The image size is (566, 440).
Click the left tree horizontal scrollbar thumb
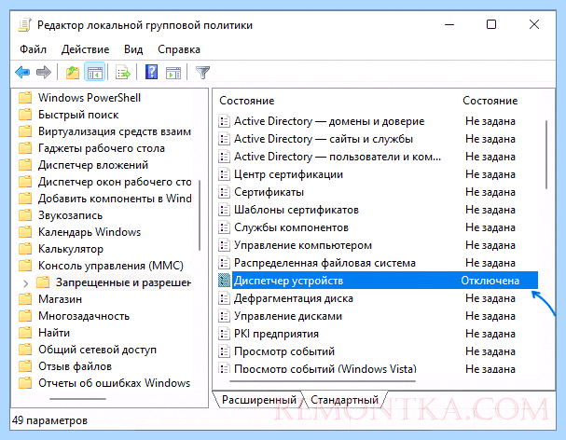pyautogui.click(x=77, y=399)
